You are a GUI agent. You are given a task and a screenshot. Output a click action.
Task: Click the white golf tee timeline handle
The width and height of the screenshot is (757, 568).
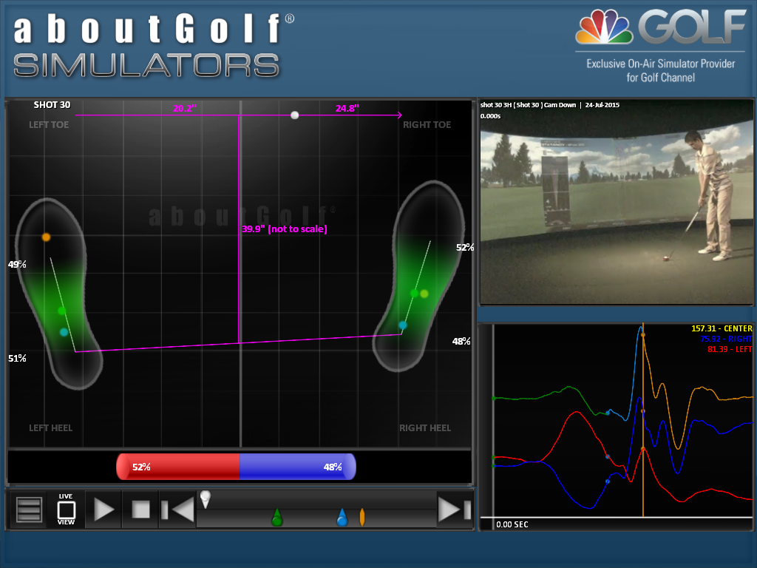click(x=206, y=499)
